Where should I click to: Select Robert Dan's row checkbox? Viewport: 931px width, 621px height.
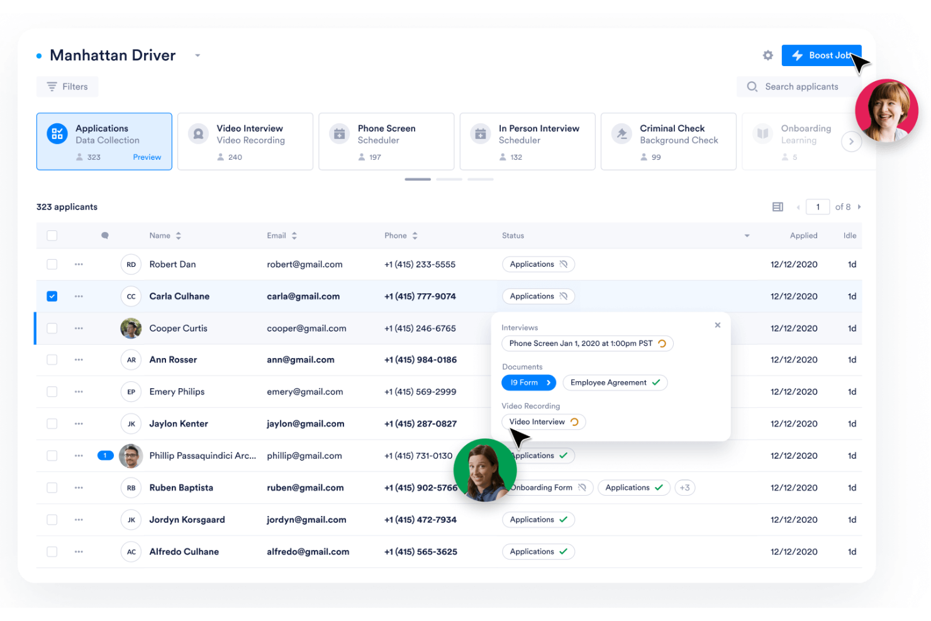52,264
